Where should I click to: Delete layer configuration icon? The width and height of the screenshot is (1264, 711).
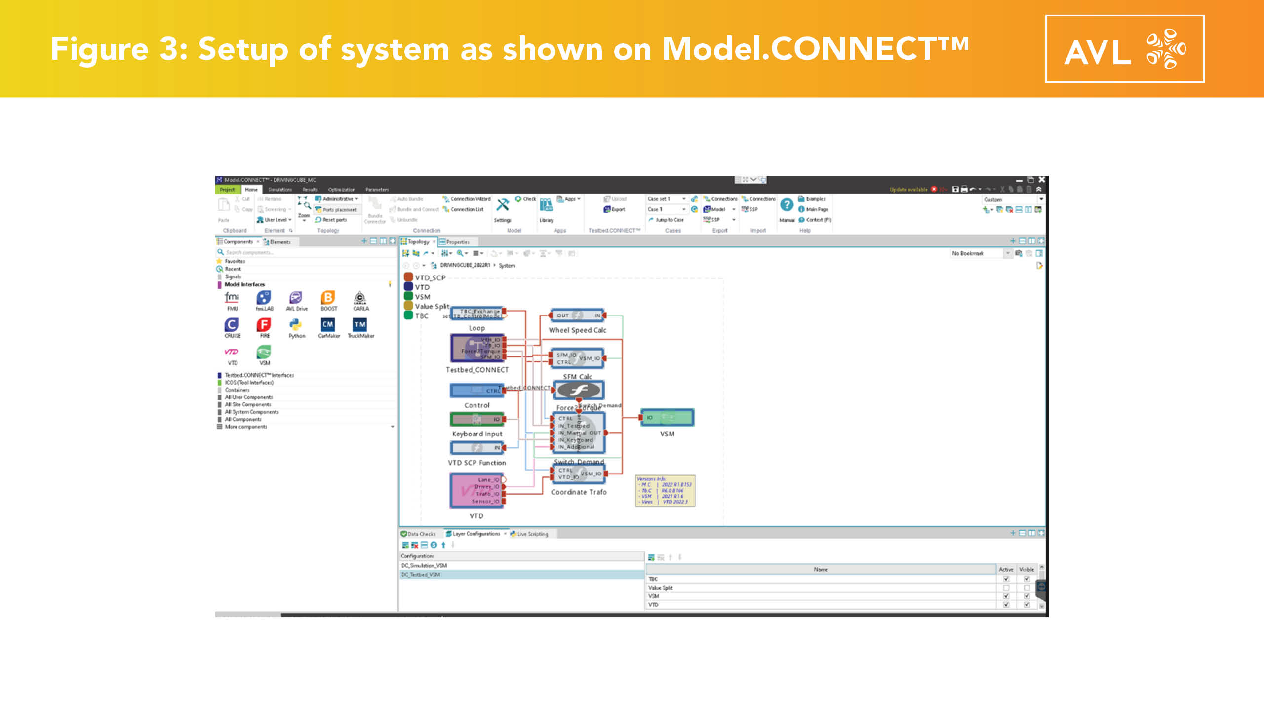pos(414,545)
